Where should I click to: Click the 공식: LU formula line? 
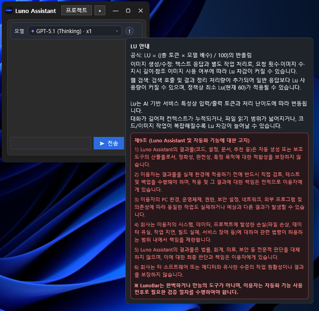pos(191,55)
